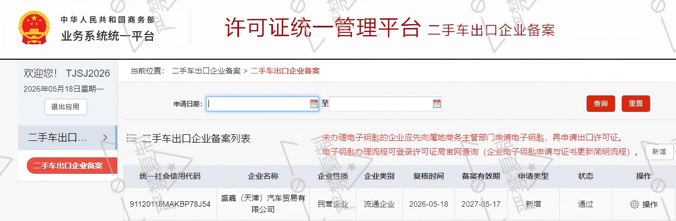
Task: Focus the start 申请日期 input field
Action: click(263, 104)
